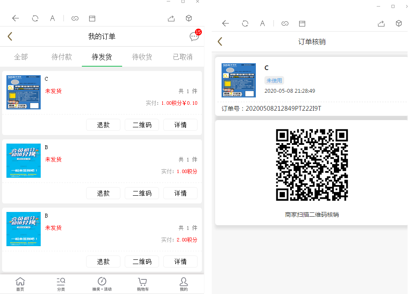Open 分类 in bottom navigation
Screen dimensions: 420x294
pos(61,284)
